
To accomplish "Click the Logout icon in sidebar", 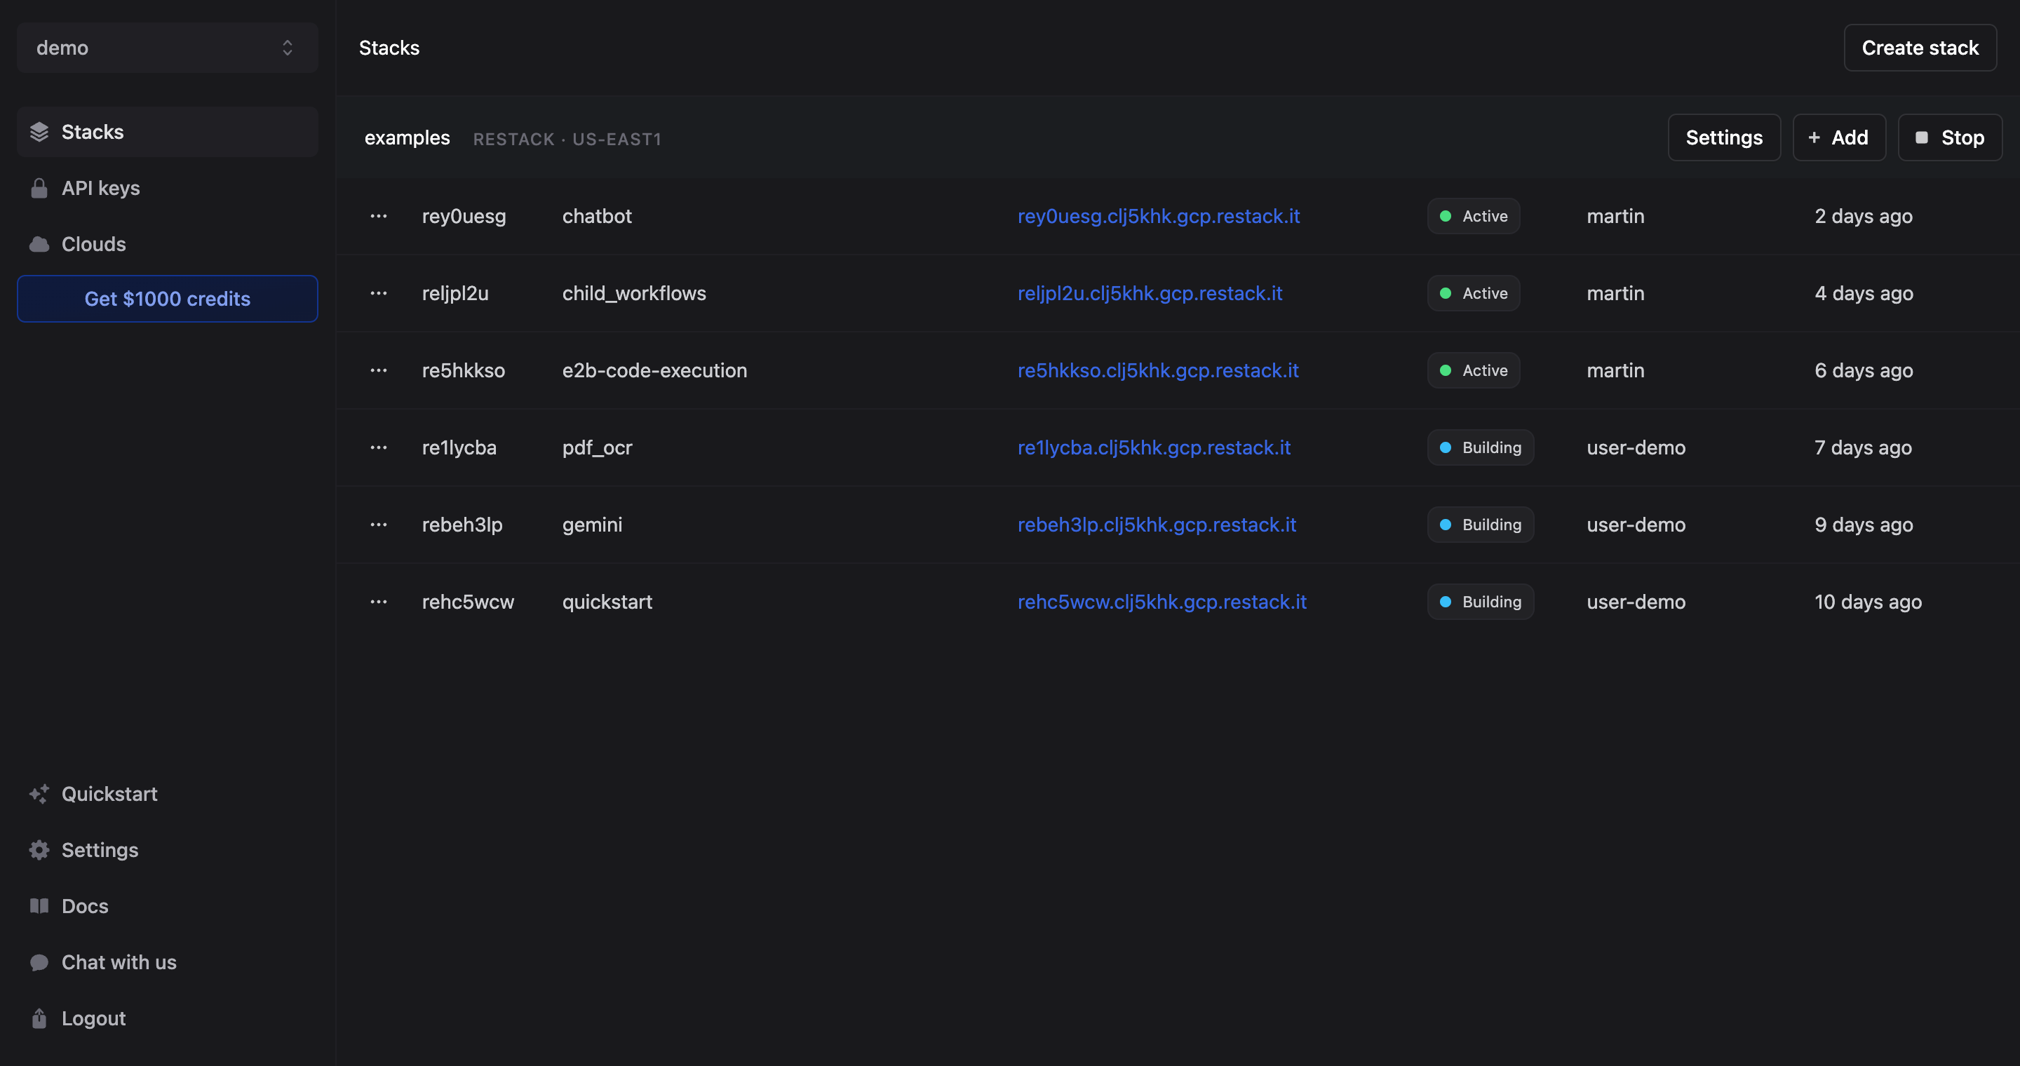I will click(39, 1018).
